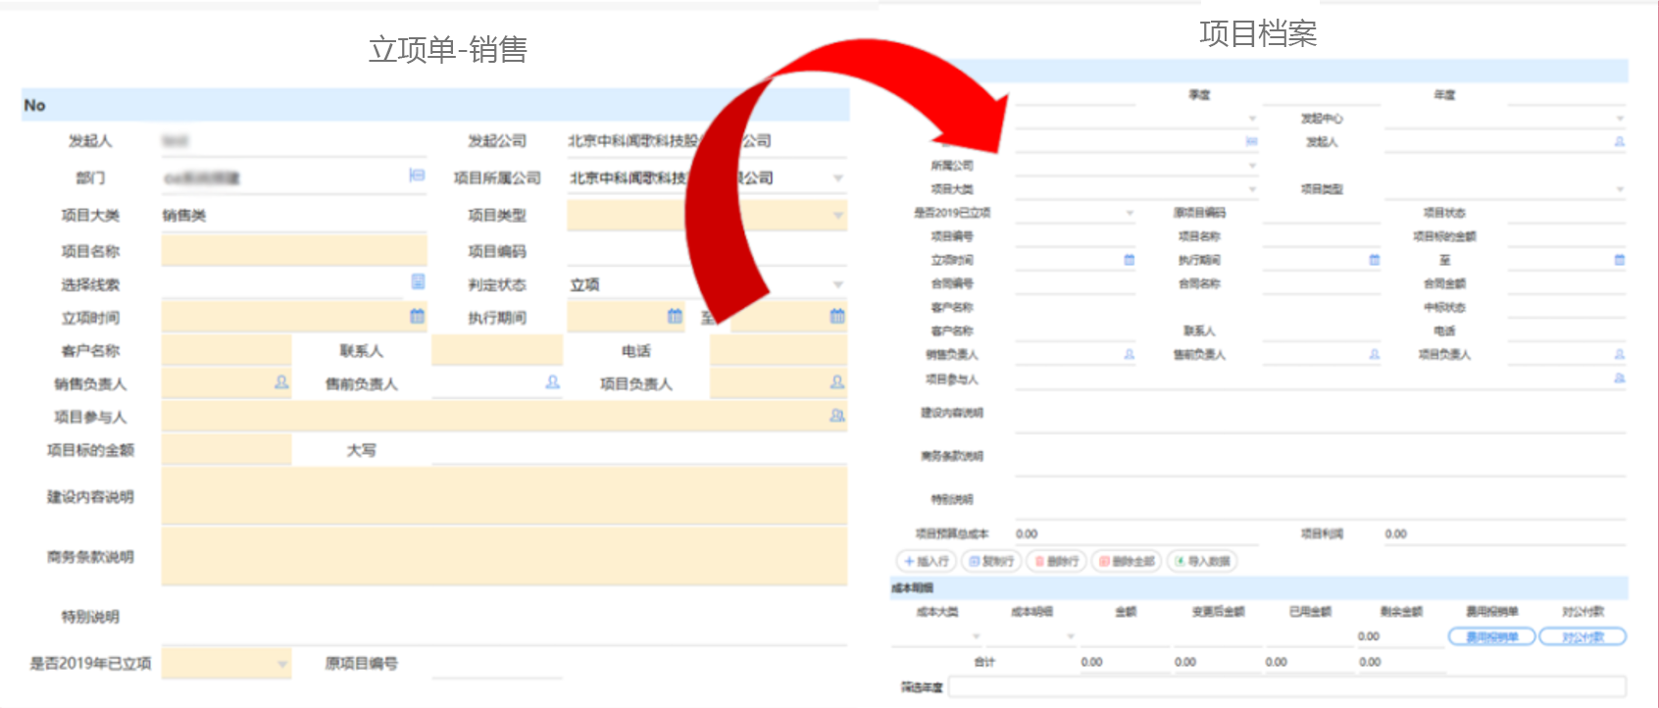Open the 成本大类 dropdown in the cost table
1659x708 pixels.
(976, 636)
